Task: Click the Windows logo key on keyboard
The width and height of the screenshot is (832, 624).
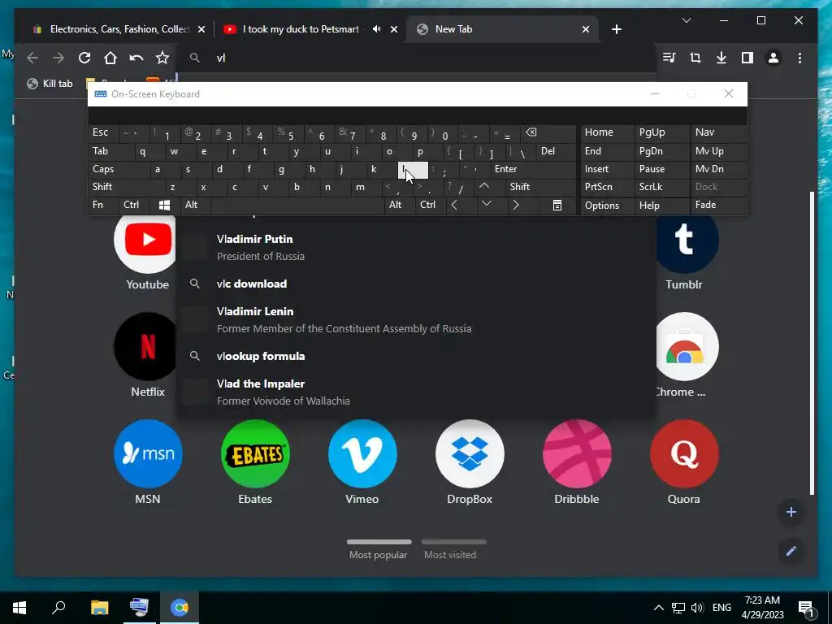Action: tap(164, 205)
